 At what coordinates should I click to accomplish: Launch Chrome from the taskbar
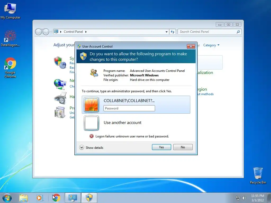point(56,198)
